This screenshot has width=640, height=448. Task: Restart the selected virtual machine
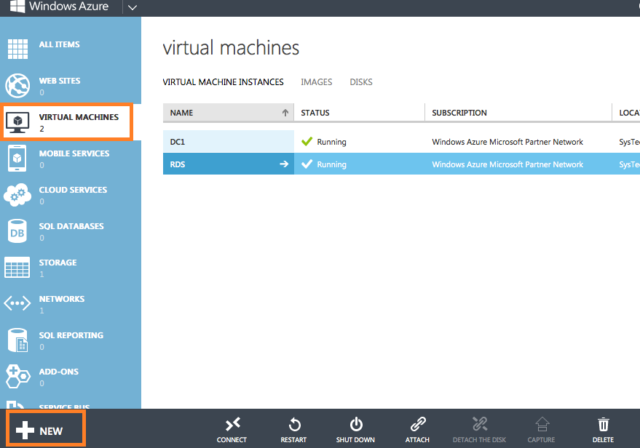(x=293, y=430)
